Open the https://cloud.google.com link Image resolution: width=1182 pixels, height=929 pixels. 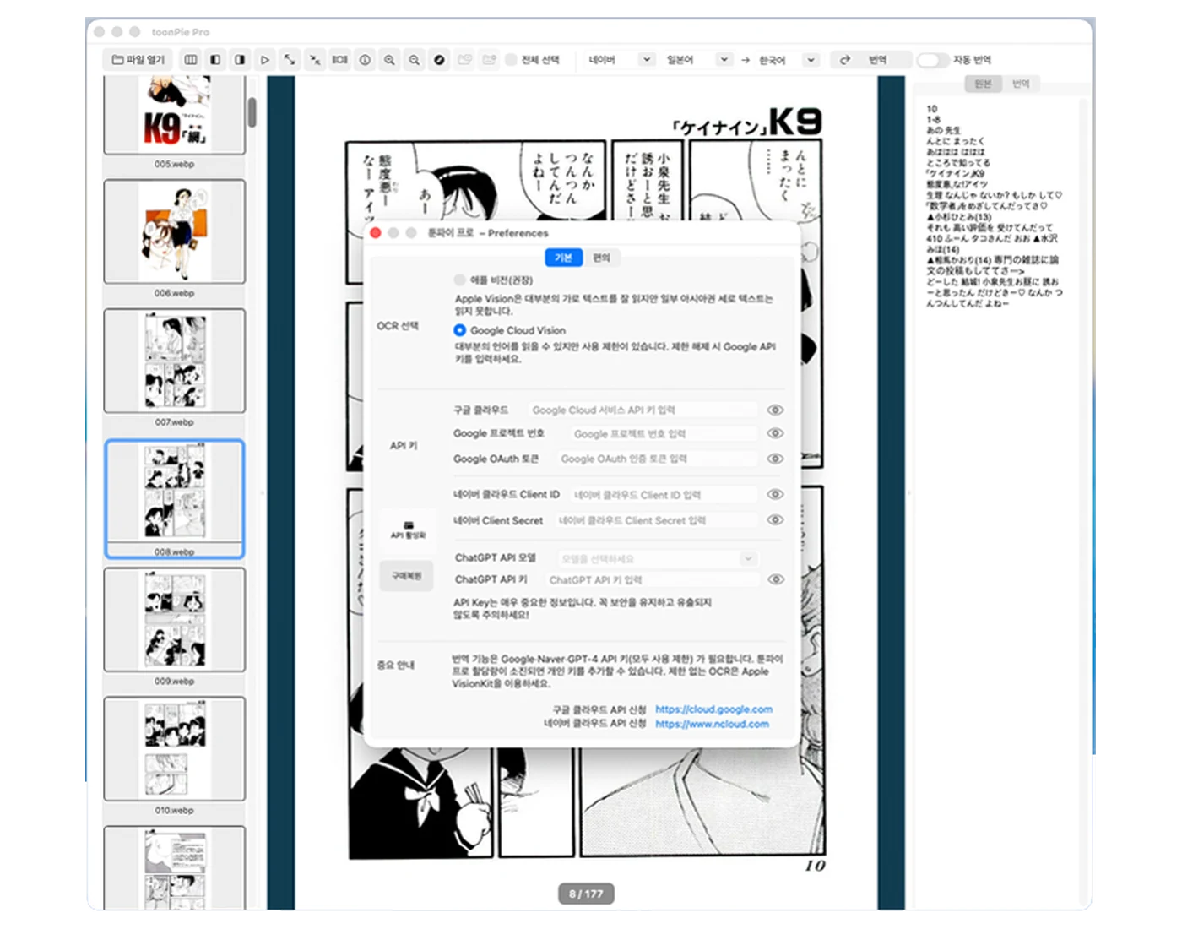click(x=713, y=709)
